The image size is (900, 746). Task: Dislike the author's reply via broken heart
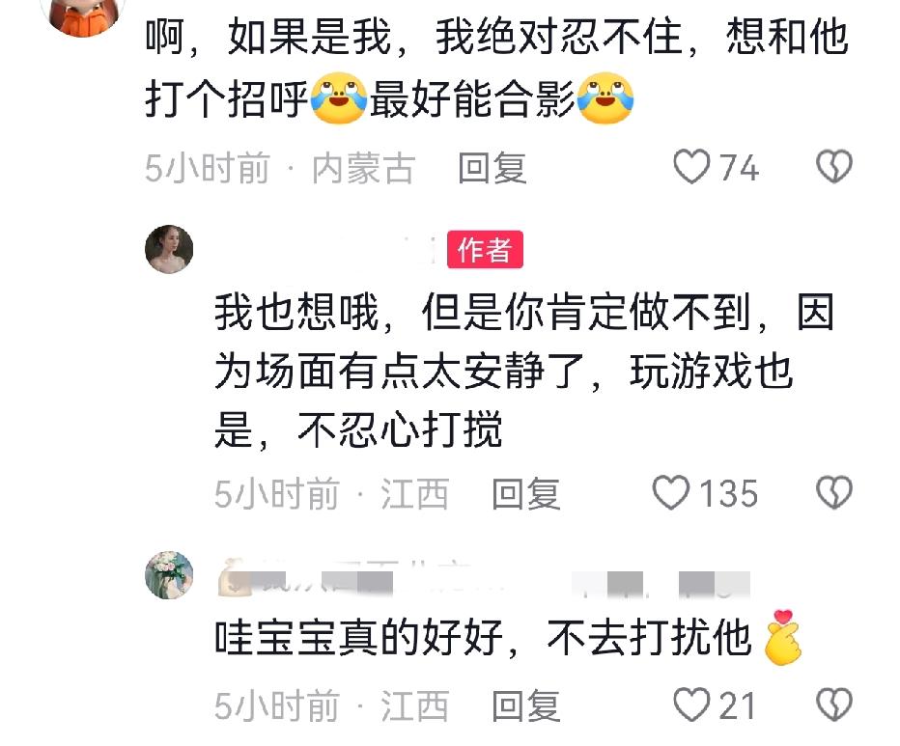coord(834,493)
